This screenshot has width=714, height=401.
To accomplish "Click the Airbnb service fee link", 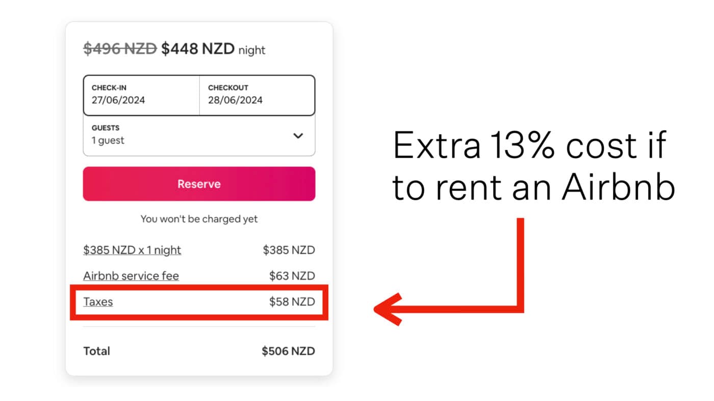I will tap(131, 275).
